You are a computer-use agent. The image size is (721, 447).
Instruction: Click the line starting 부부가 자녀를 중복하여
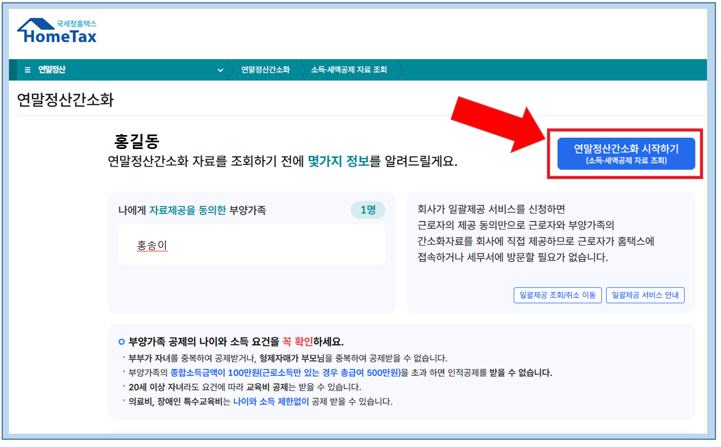point(288,358)
